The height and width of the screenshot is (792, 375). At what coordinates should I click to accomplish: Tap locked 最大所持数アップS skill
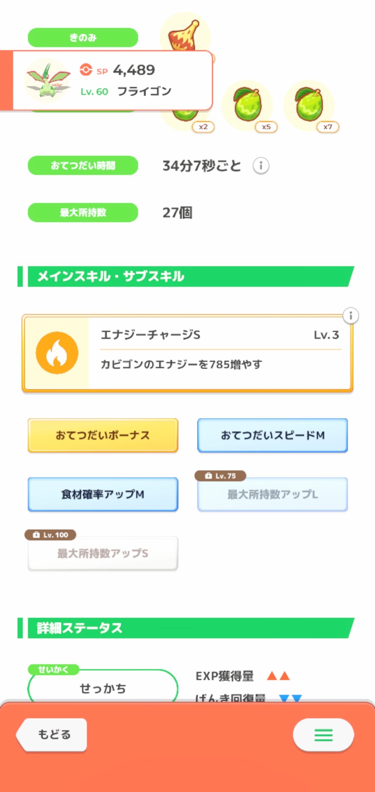click(103, 553)
